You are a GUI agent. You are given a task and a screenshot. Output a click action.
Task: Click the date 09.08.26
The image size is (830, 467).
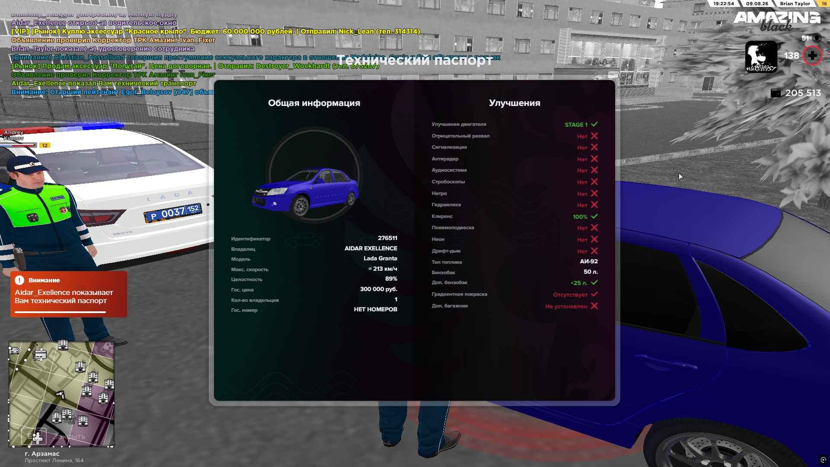point(757,3)
